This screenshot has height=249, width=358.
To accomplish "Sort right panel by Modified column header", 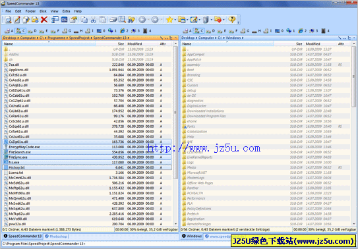I will coord(320,43).
